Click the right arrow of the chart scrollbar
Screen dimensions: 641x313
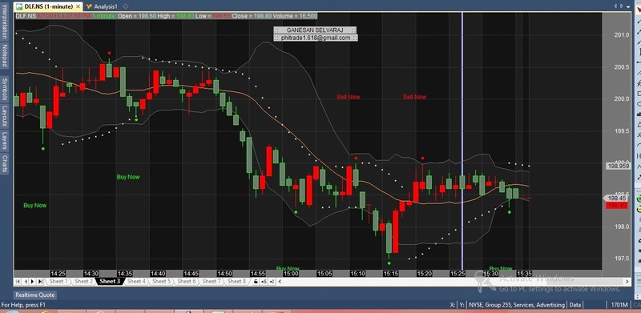[x=627, y=282]
